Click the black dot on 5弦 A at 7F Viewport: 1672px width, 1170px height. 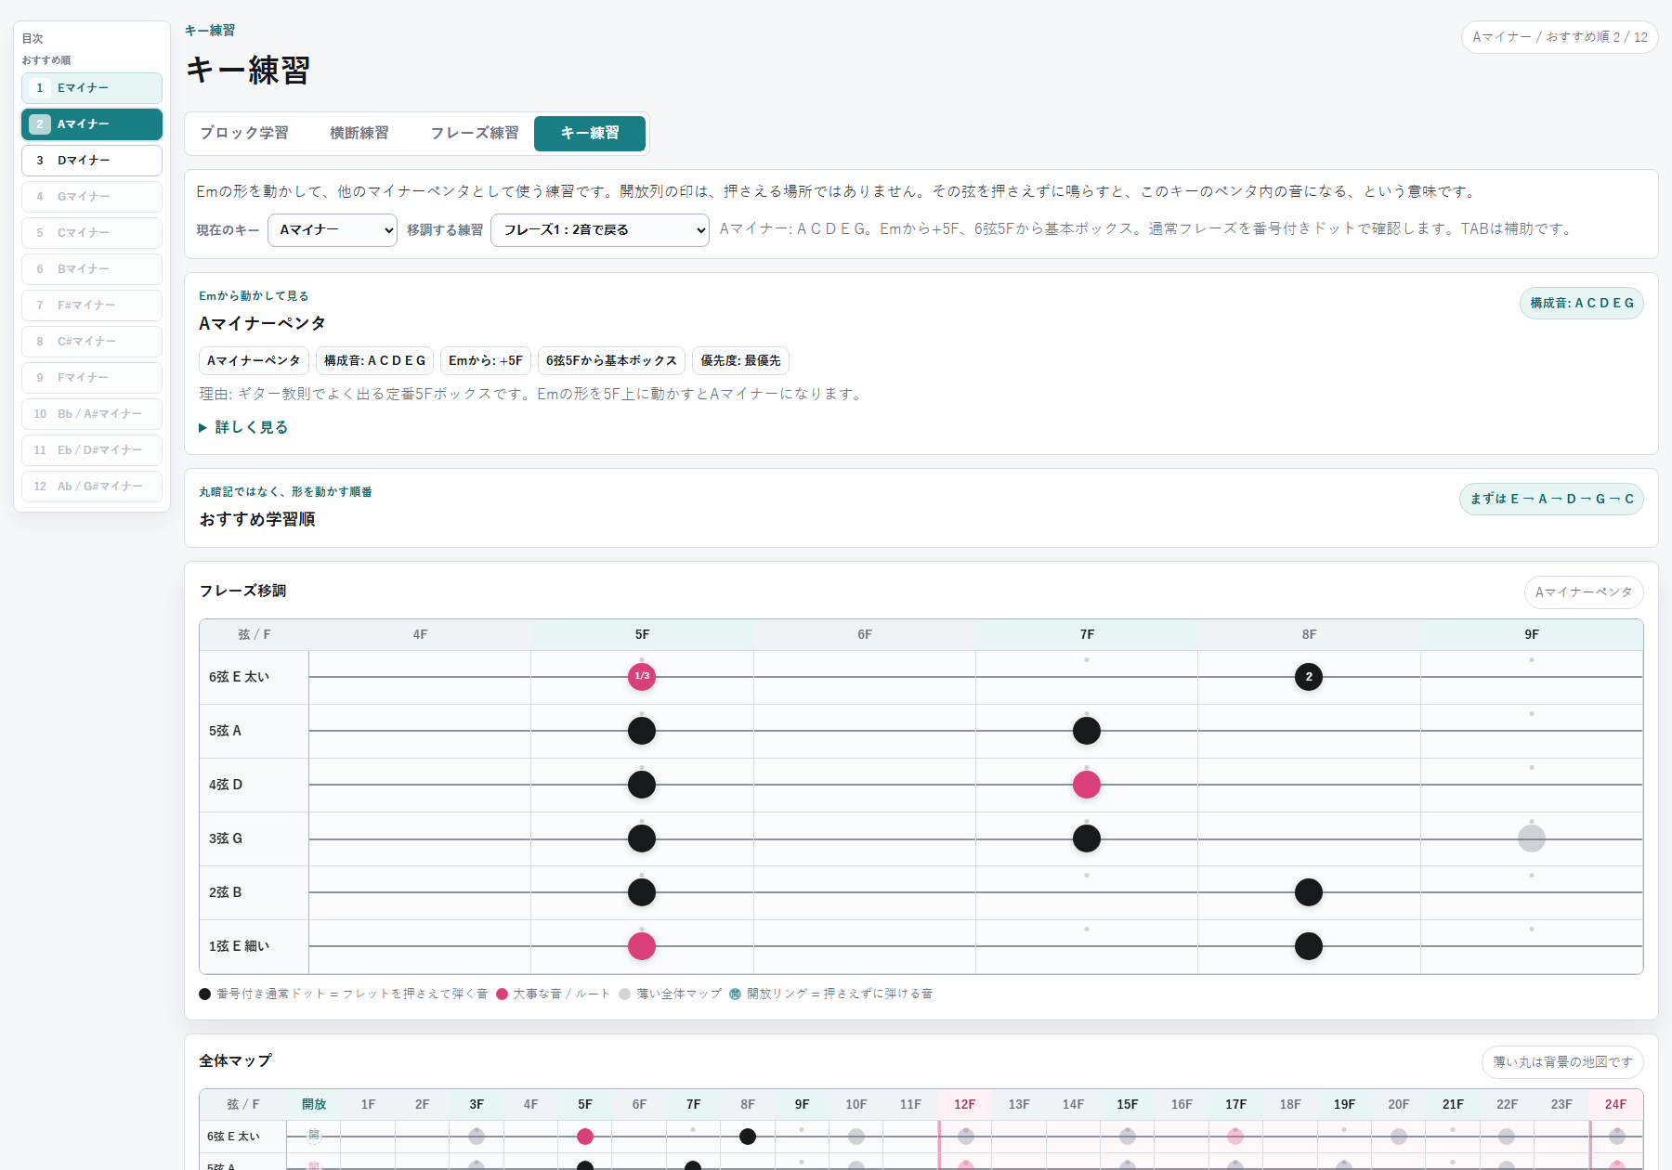click(x=1087, y=731)
